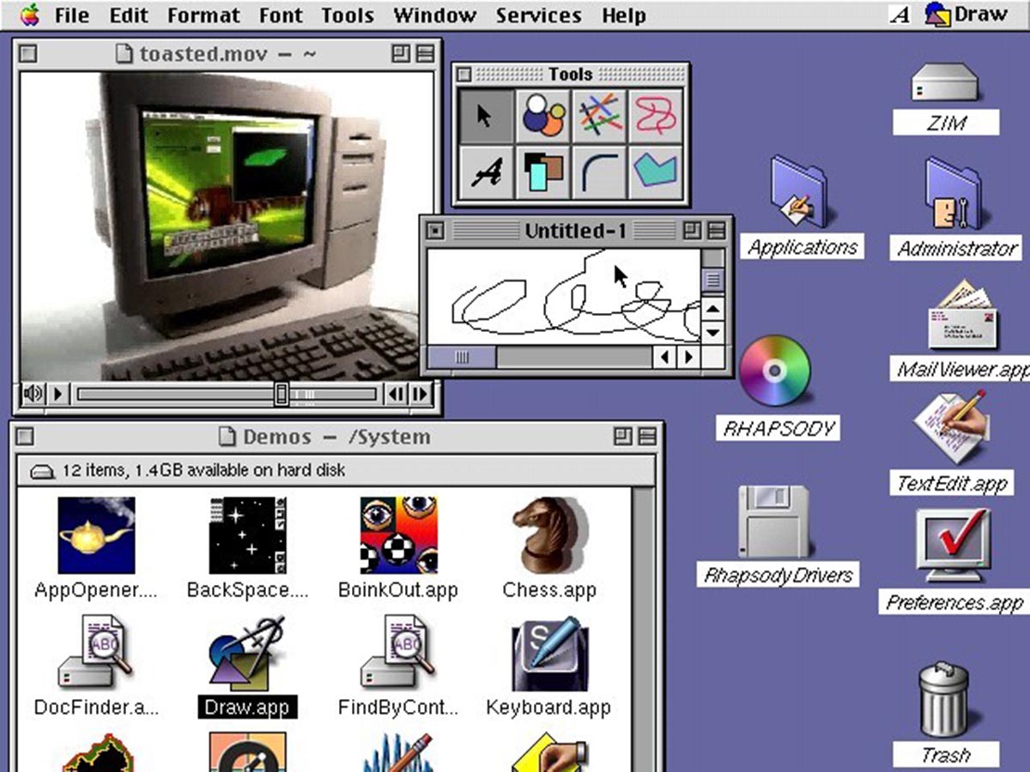Click the toasted.mov video picture
Image resolution: width=1030 pixels, height=772 pixels.
(227, 226)
